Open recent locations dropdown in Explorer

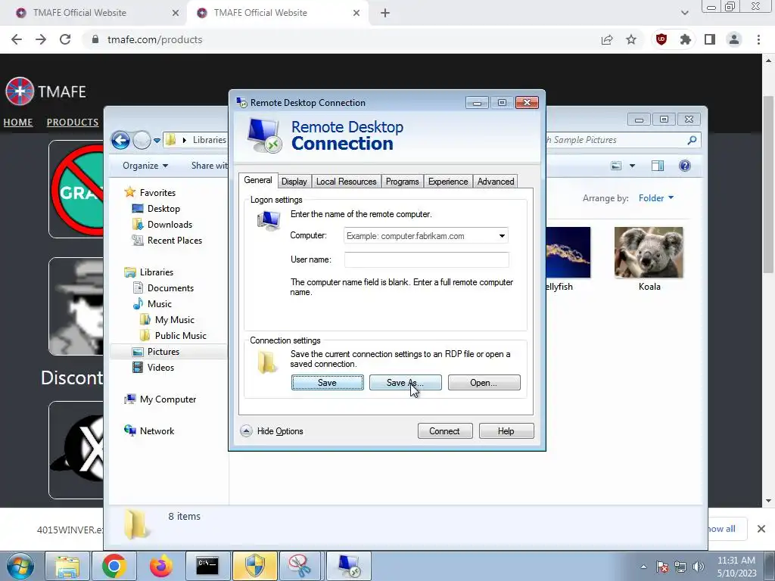click(157, 141)
